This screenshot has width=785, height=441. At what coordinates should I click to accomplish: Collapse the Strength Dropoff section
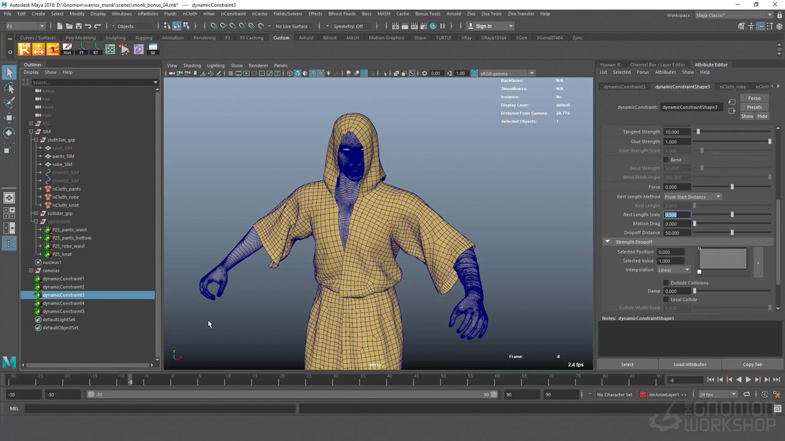tap(608, 242)
